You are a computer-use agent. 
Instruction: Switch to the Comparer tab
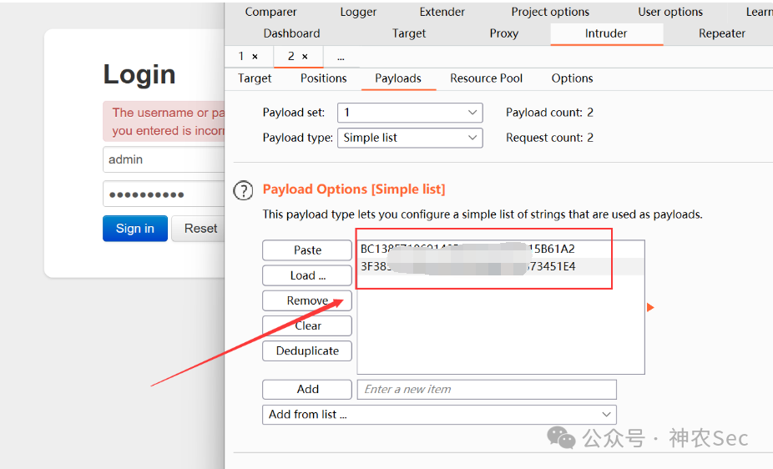click(270, 12)
